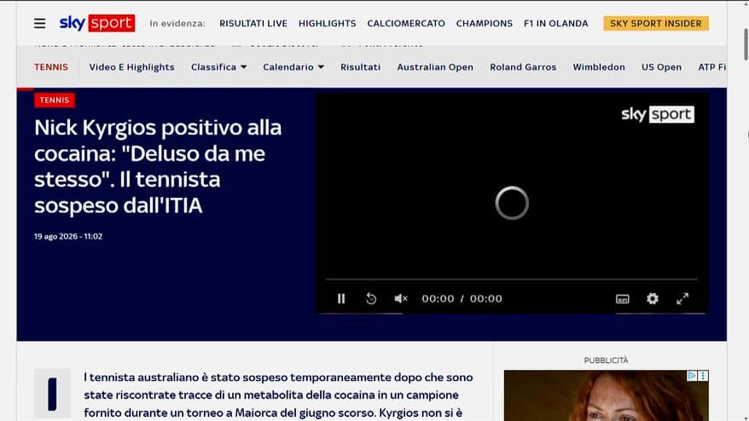
Task: Expand the Calendario dropdown
Action: click(293, 67)
